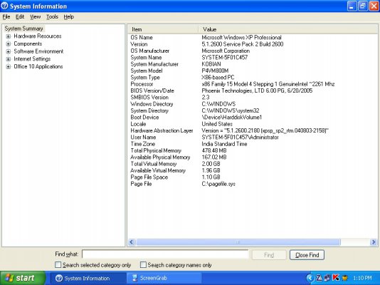The height and width of the screenshot is (285, 380).
Task: Click the scroll left arrow
Action: click(132, 242)
